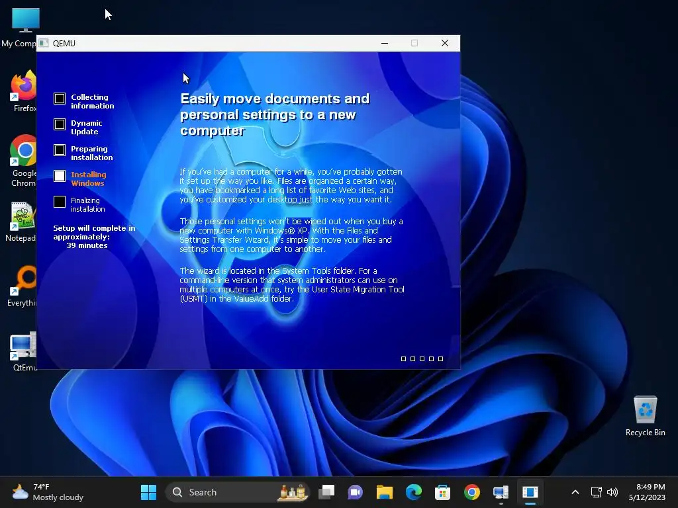Click the Installing Windows orange label
Screen dimensions: 678x508
click(89, 179)
